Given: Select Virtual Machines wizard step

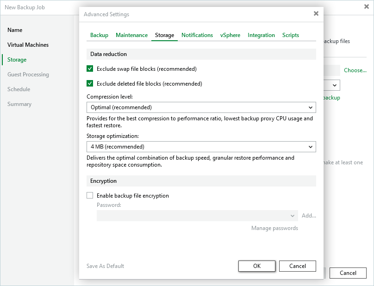Looking at the screenshot, I should point(28,45).
